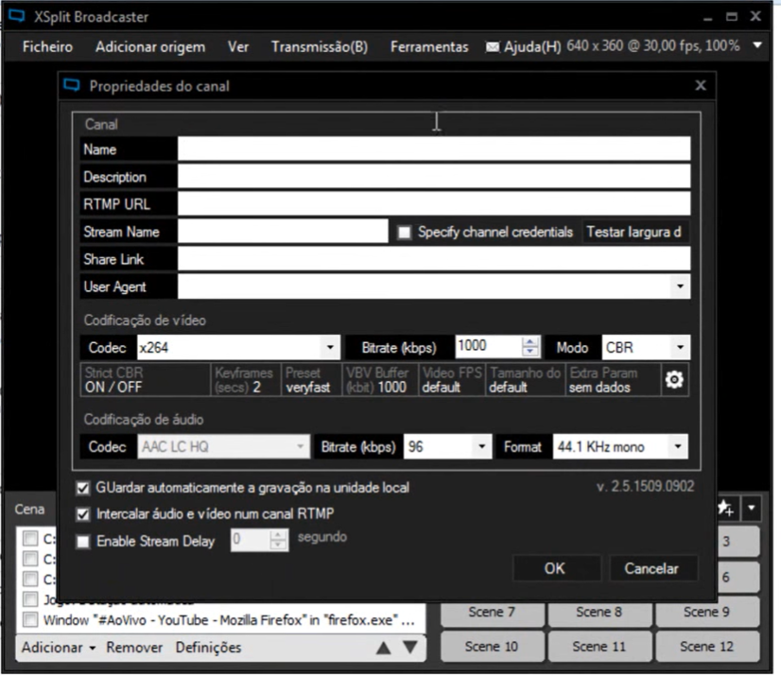Click Definições below the source list

(209, 648)
